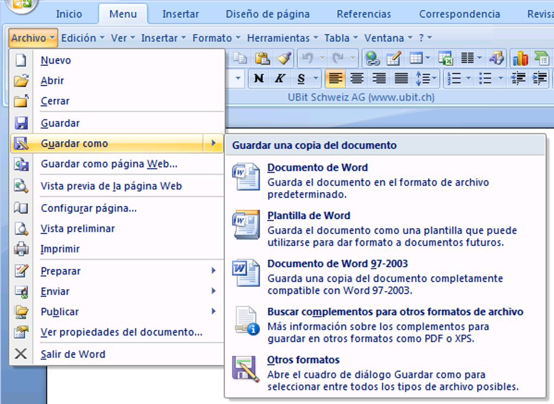Open the Edición menu
The height and width of the screenshot is (404, 554).
pos(83,38)
